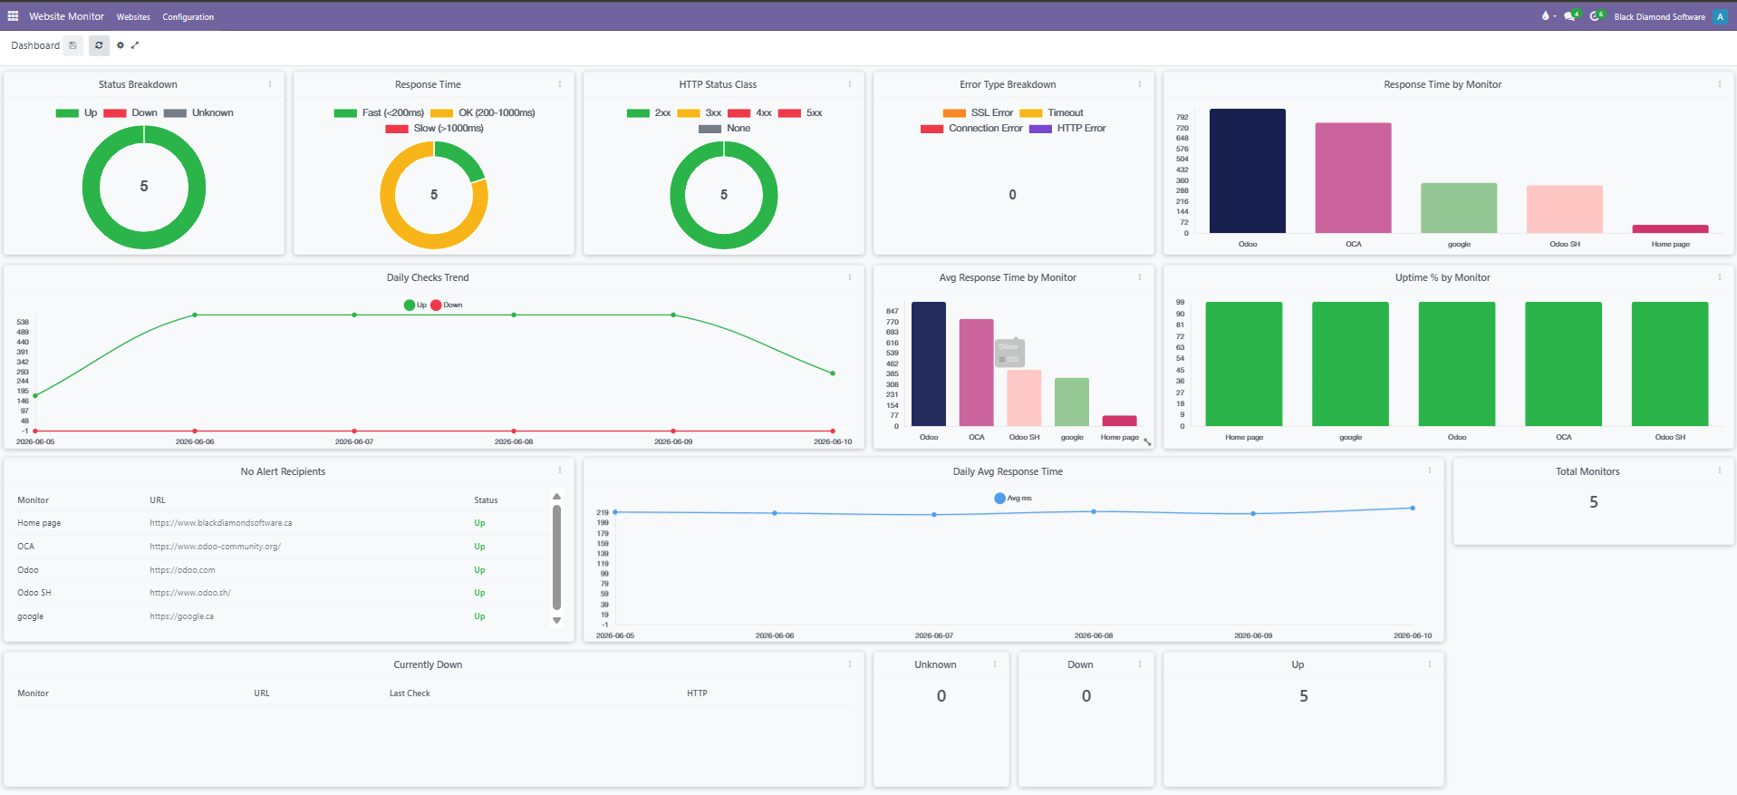
Task: Click resize handle on Avg Response Time card
Action: pyautogui.click(x=1147, y=442)
